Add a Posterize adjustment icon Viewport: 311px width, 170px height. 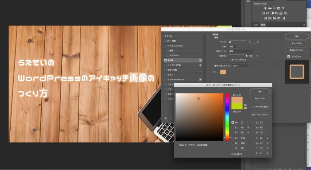pyautogui.click(x=270, y=18)
